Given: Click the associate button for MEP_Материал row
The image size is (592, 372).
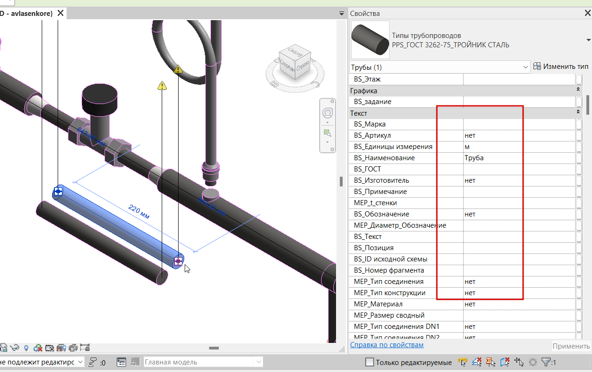Looking at the screenshot, I should pyautogui.click(x=579, y=304).
